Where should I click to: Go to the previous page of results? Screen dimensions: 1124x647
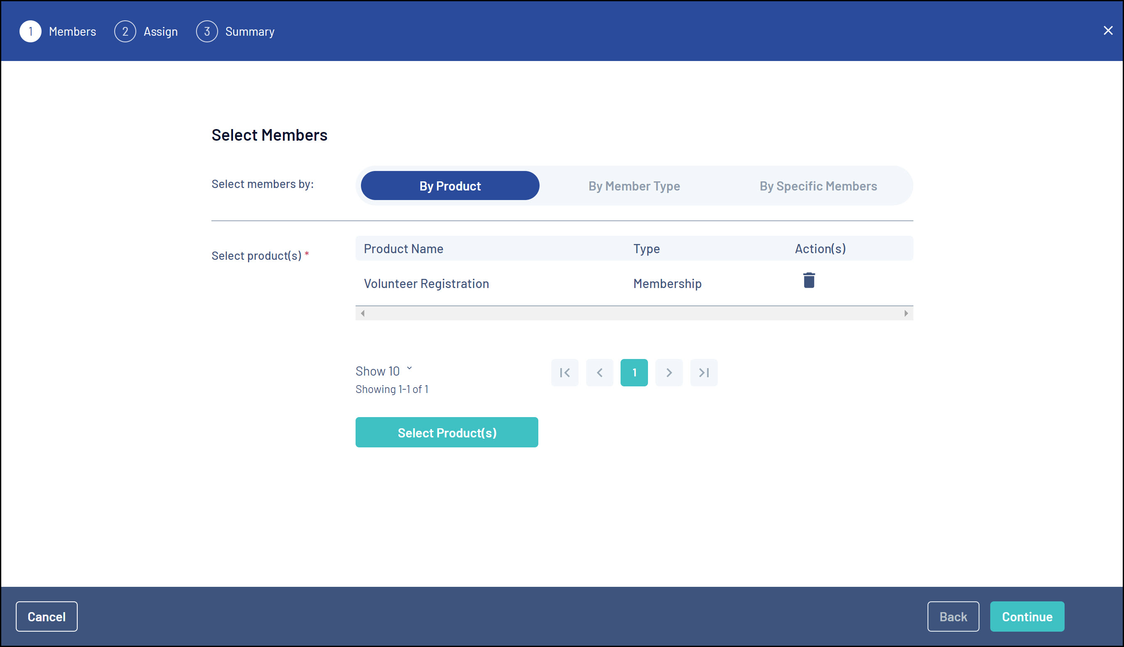[x=599, y=372]
